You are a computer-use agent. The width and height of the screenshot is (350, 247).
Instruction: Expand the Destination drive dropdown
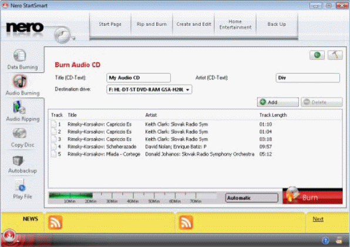click(149, 89)
